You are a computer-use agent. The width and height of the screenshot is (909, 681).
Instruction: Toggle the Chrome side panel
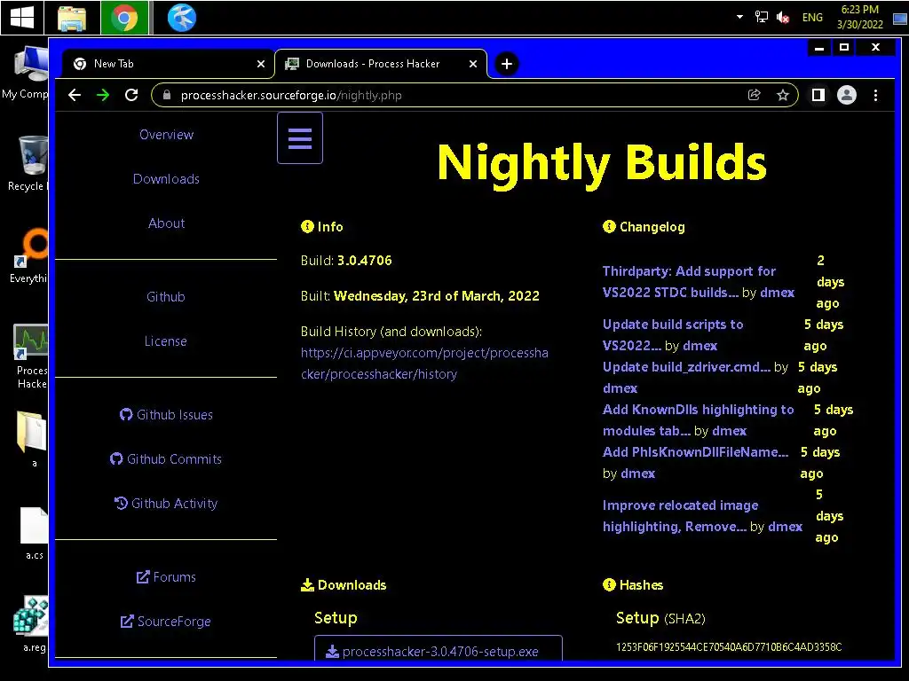tap(818, 95)
